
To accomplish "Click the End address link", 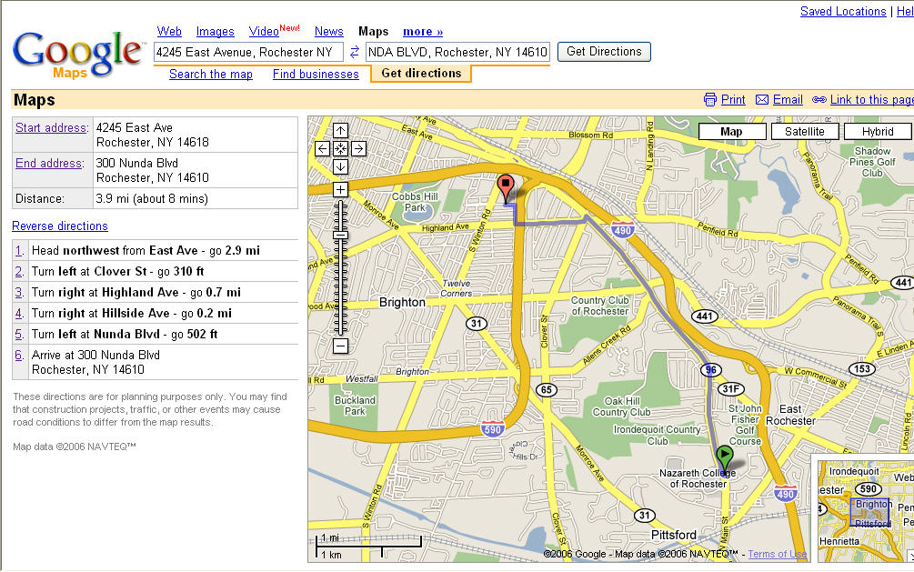I will coord(49,164).
